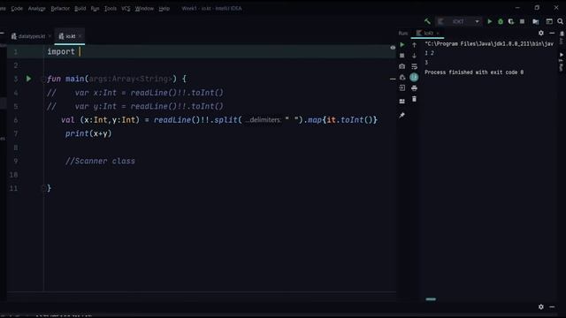Run with coverage from main toolbar

511,21
